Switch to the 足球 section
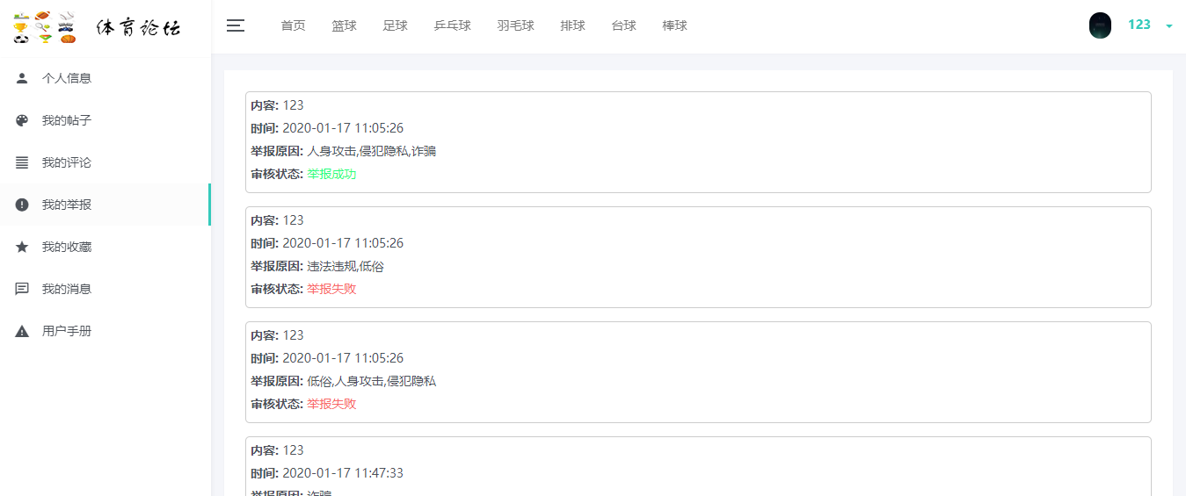Image resolution: width=1186 pixels, height=496 pixels. pyautogui.click(x=395, y=25)
